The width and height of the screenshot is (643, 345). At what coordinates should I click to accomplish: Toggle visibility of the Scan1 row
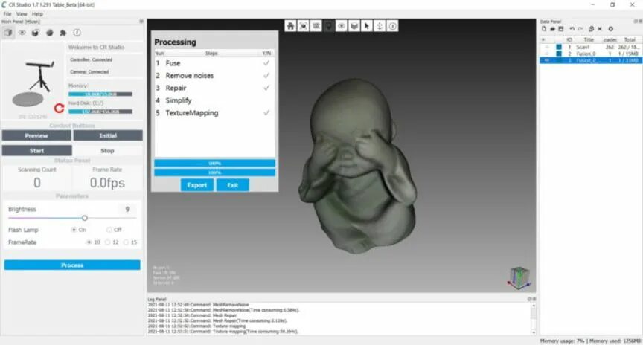[x=546, y=47]
